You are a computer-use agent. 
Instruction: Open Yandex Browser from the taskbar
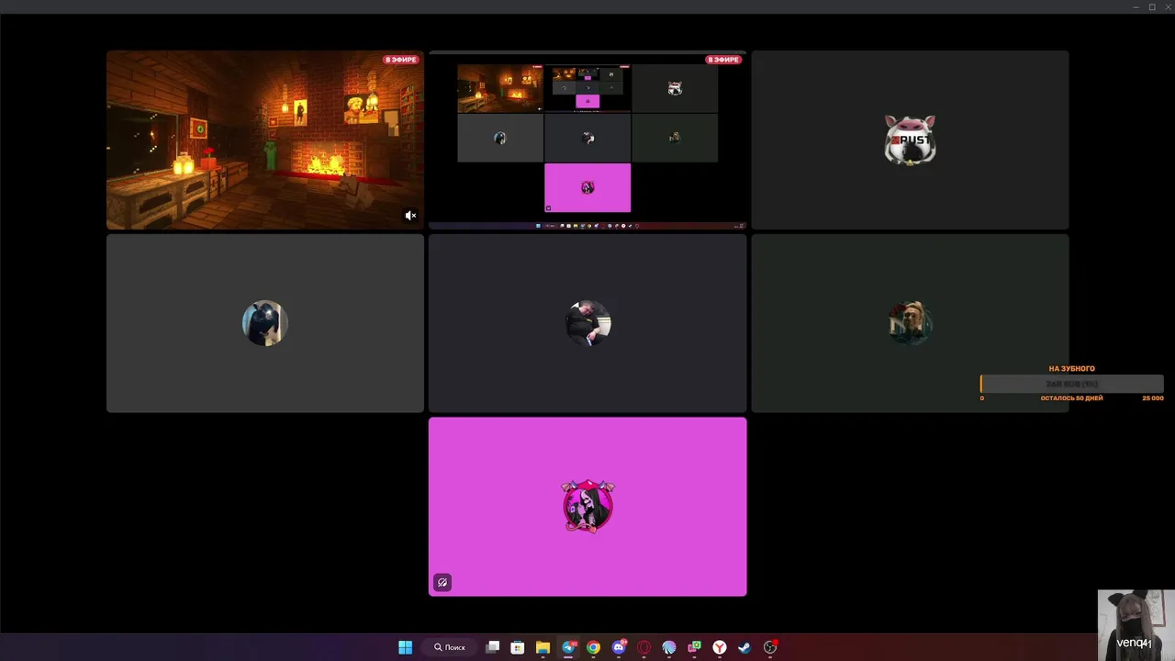point(720,647)
